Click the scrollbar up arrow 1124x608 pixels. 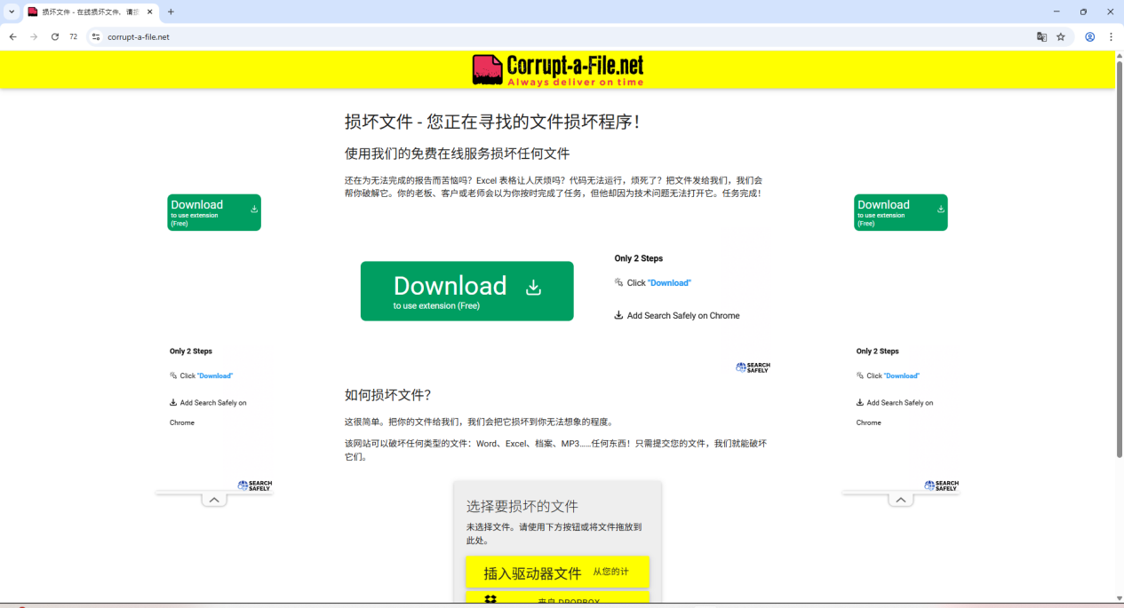[1119, 55]
